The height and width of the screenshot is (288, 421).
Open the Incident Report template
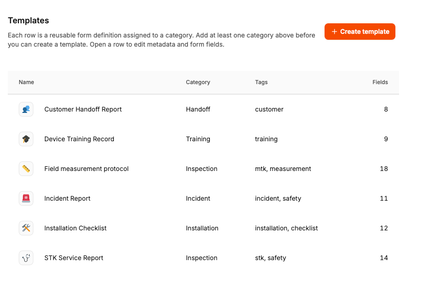[67, 198]
